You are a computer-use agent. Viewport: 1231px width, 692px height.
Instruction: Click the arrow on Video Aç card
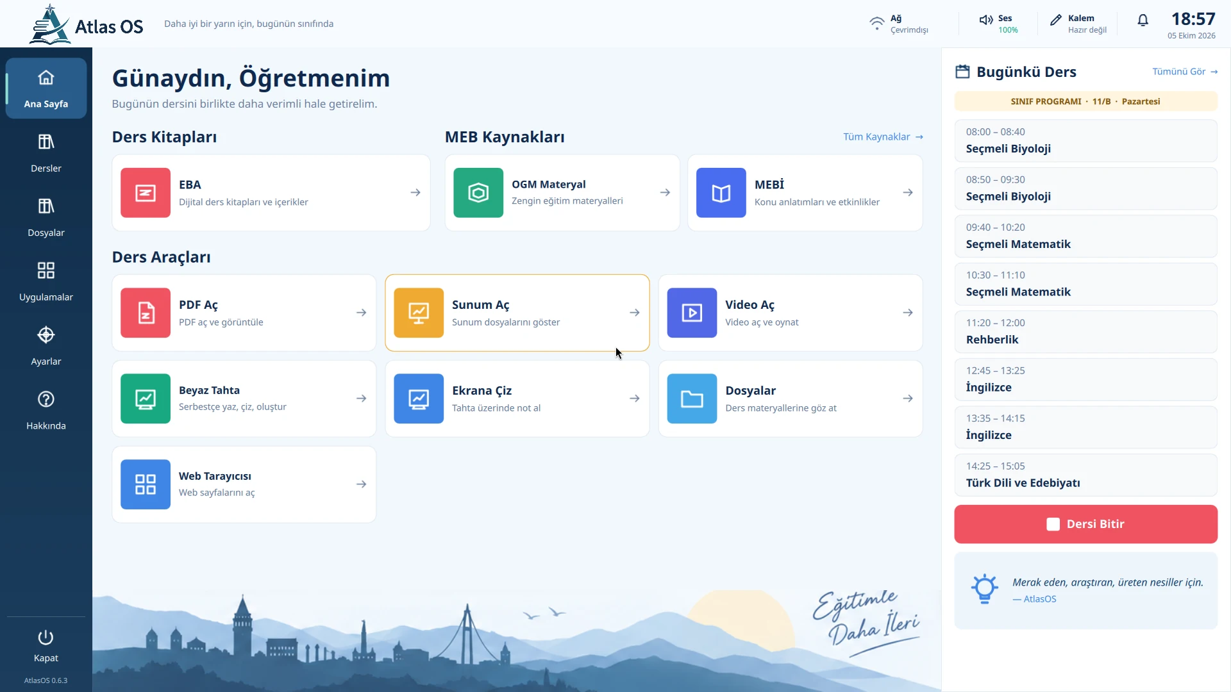click(x=908, y=313)
